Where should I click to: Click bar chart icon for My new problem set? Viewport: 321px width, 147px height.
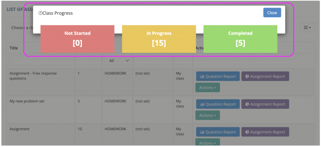coord(202,104)
